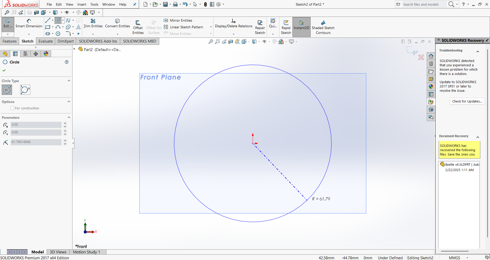The image size is (490, 260).
Task: Click the Rebuild traffic light icon
Action: click(205, 4)
